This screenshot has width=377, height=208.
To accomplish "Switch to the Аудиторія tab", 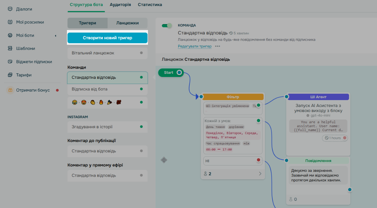I will coord(120,5).
